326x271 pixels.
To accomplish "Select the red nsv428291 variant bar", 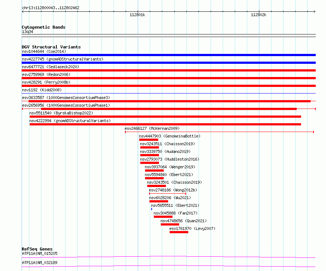I will (168, 86).
